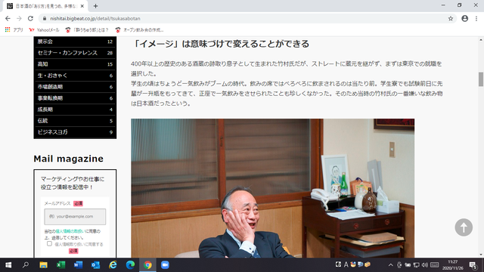484x272 pixels.
Task: Go forward in the browser toolbar
Action: (19, 18)
